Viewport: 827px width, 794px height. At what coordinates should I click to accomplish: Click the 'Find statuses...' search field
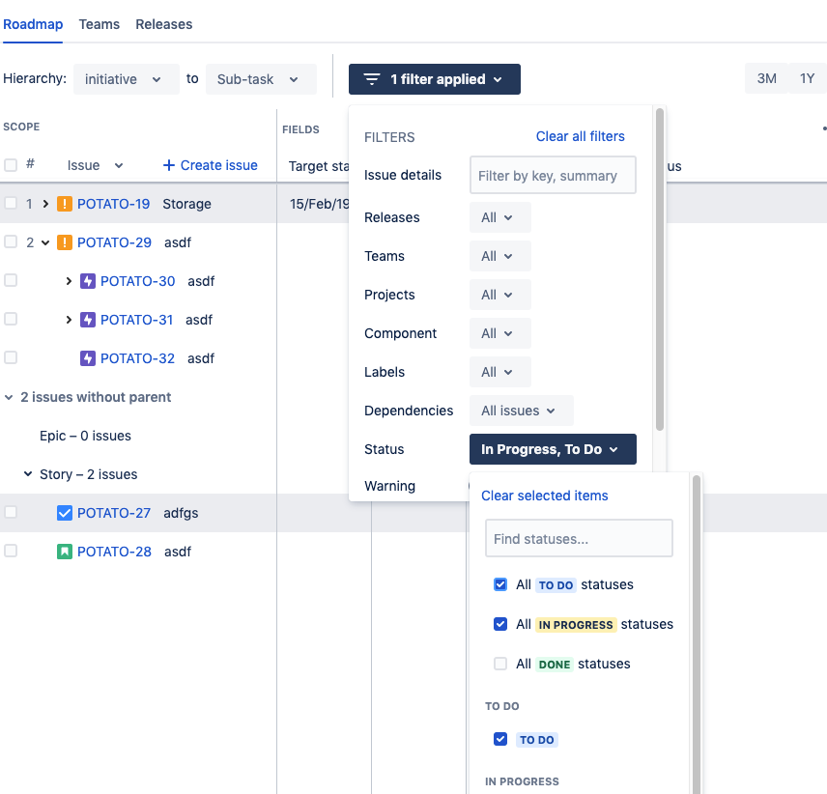point(579,538)
